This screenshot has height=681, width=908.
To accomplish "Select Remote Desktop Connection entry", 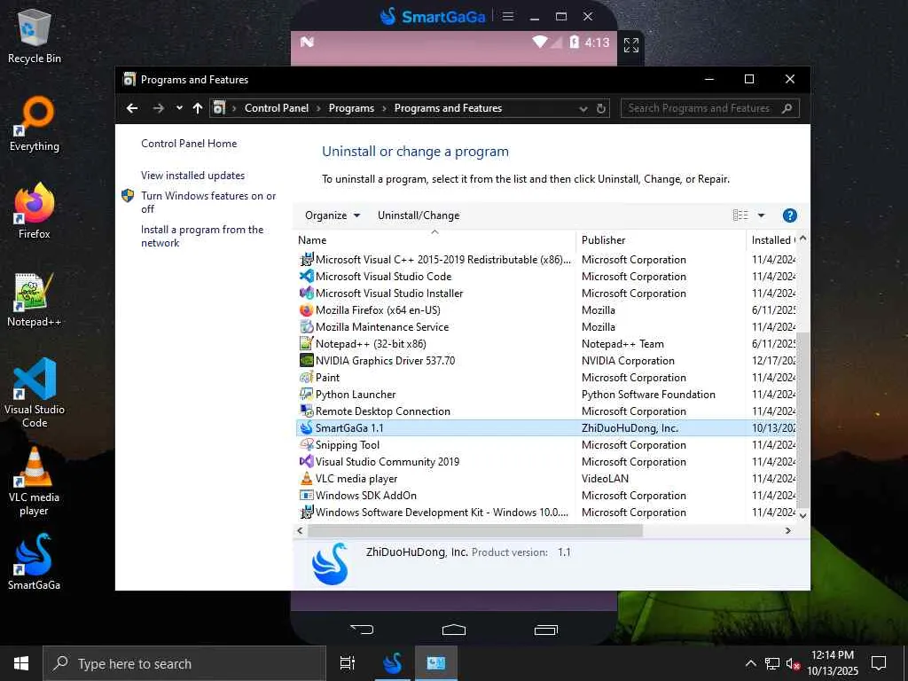I will 382,411.
